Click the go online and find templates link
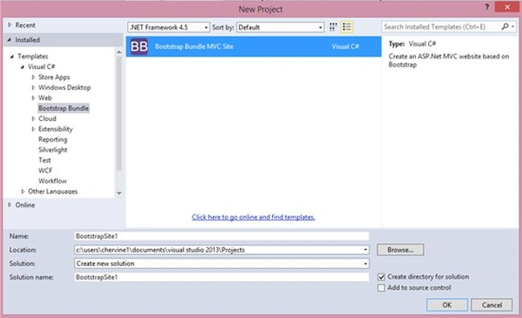 tap(253, 217)
